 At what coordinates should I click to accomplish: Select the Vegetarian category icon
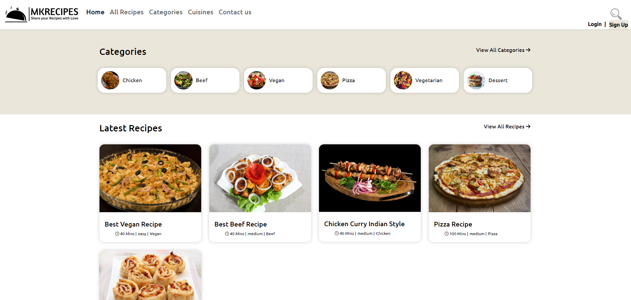(403, 80)
